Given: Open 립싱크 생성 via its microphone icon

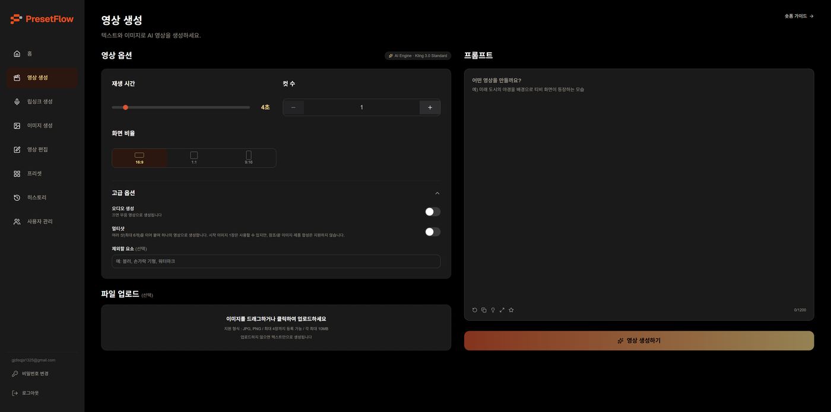Looking at the screenshot, I should [17, 101].
